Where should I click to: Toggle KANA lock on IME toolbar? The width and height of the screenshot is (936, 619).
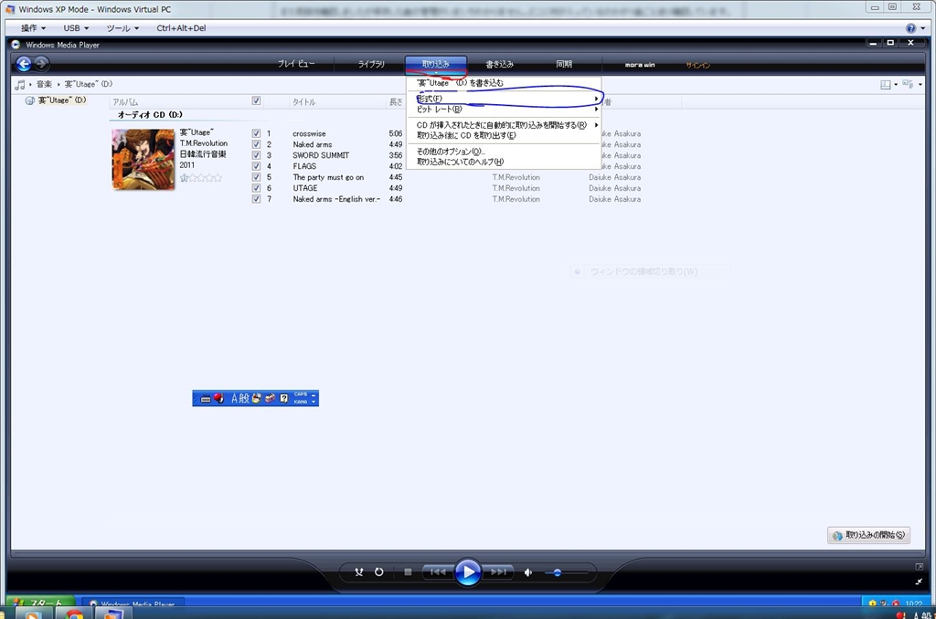pyautogui.click(x=301, y=402)
